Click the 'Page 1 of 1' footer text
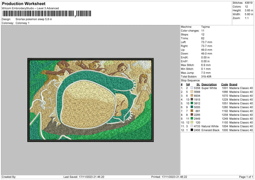The width and height of the screenshot is (255, 180). (246, 177)
